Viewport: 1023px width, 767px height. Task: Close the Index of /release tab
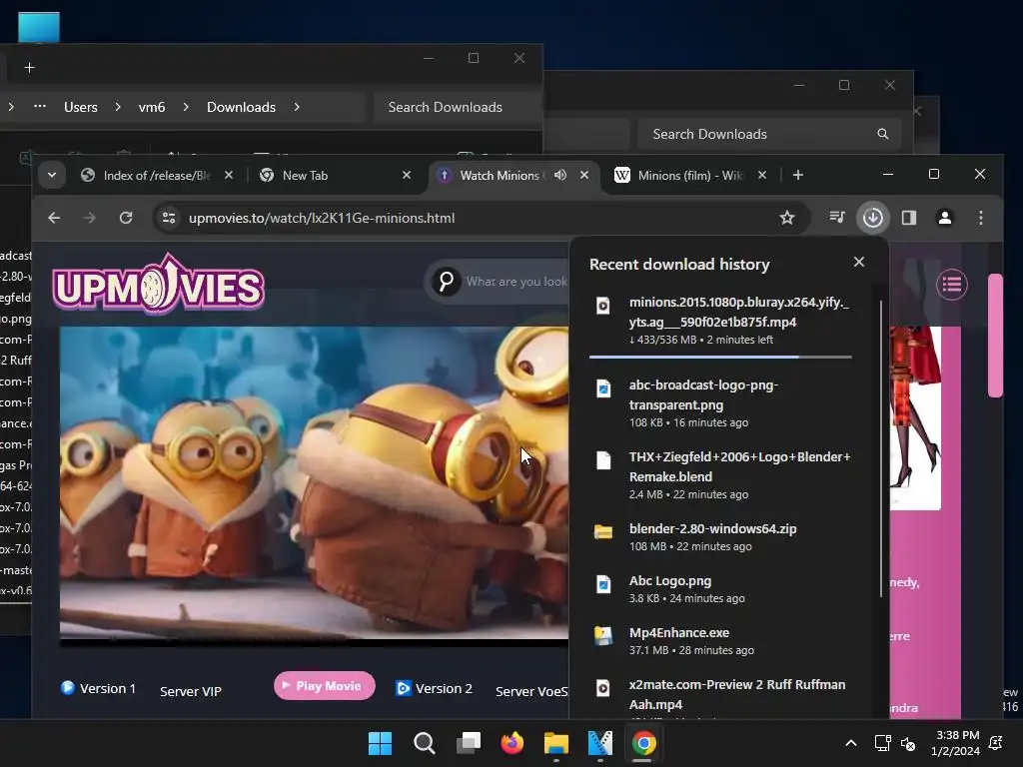tap(229, 175)
